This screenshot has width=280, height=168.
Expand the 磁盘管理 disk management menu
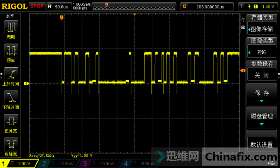[262, 118]
